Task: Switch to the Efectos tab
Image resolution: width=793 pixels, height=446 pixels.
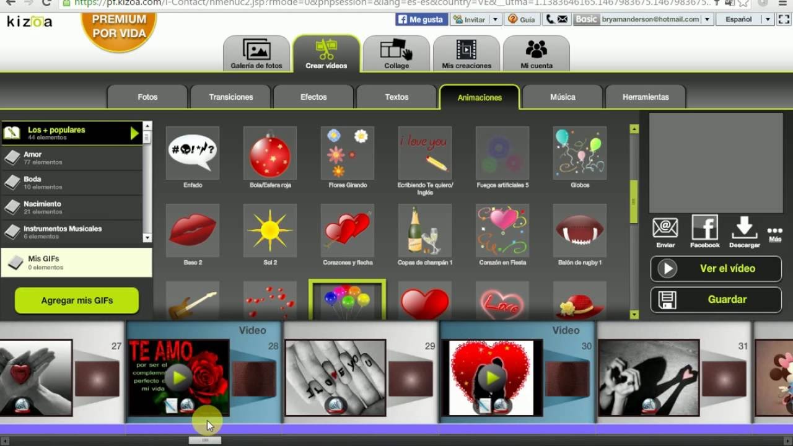Action: [x=313, y=97]
